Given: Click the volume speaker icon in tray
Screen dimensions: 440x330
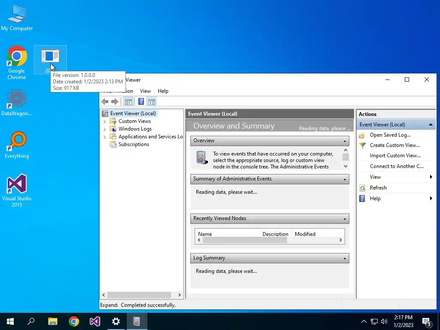Looking at the screenshot, I should coord(384,321).
